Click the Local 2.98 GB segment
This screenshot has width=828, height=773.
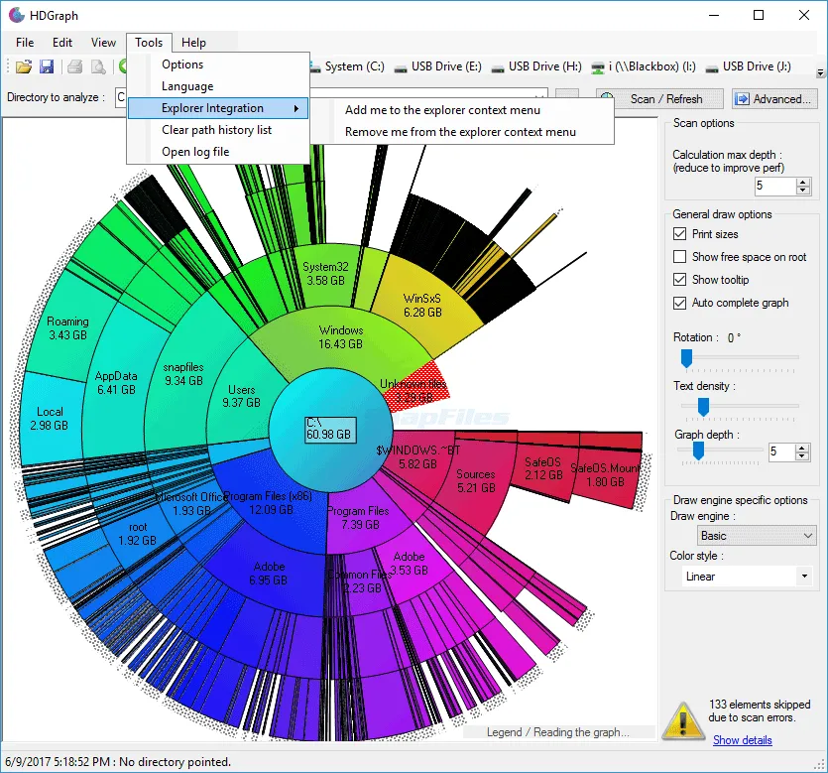pyautogui.click(x=50, y=419)
